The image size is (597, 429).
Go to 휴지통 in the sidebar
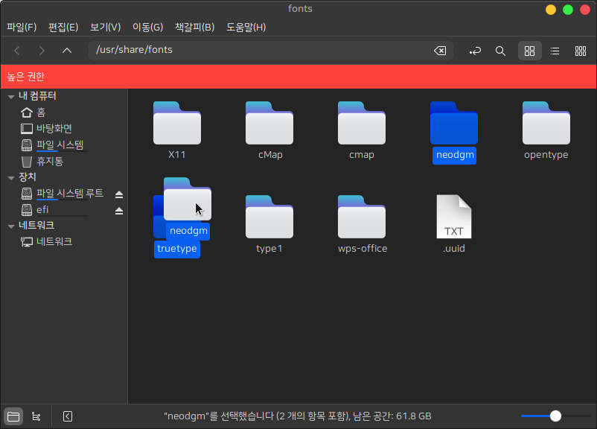[50, 161]
